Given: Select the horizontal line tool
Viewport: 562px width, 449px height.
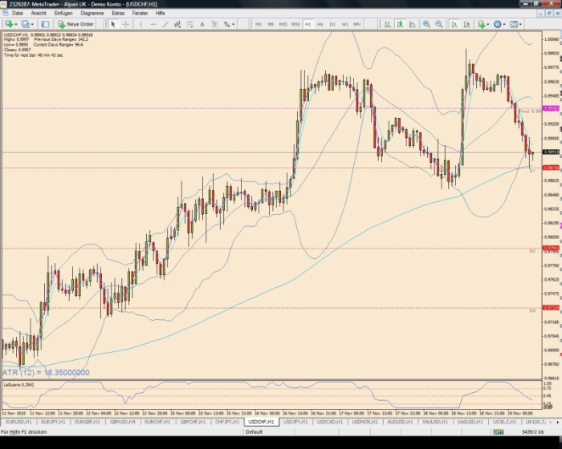Looking at the screenshot, I should click(x=153, y=24).
